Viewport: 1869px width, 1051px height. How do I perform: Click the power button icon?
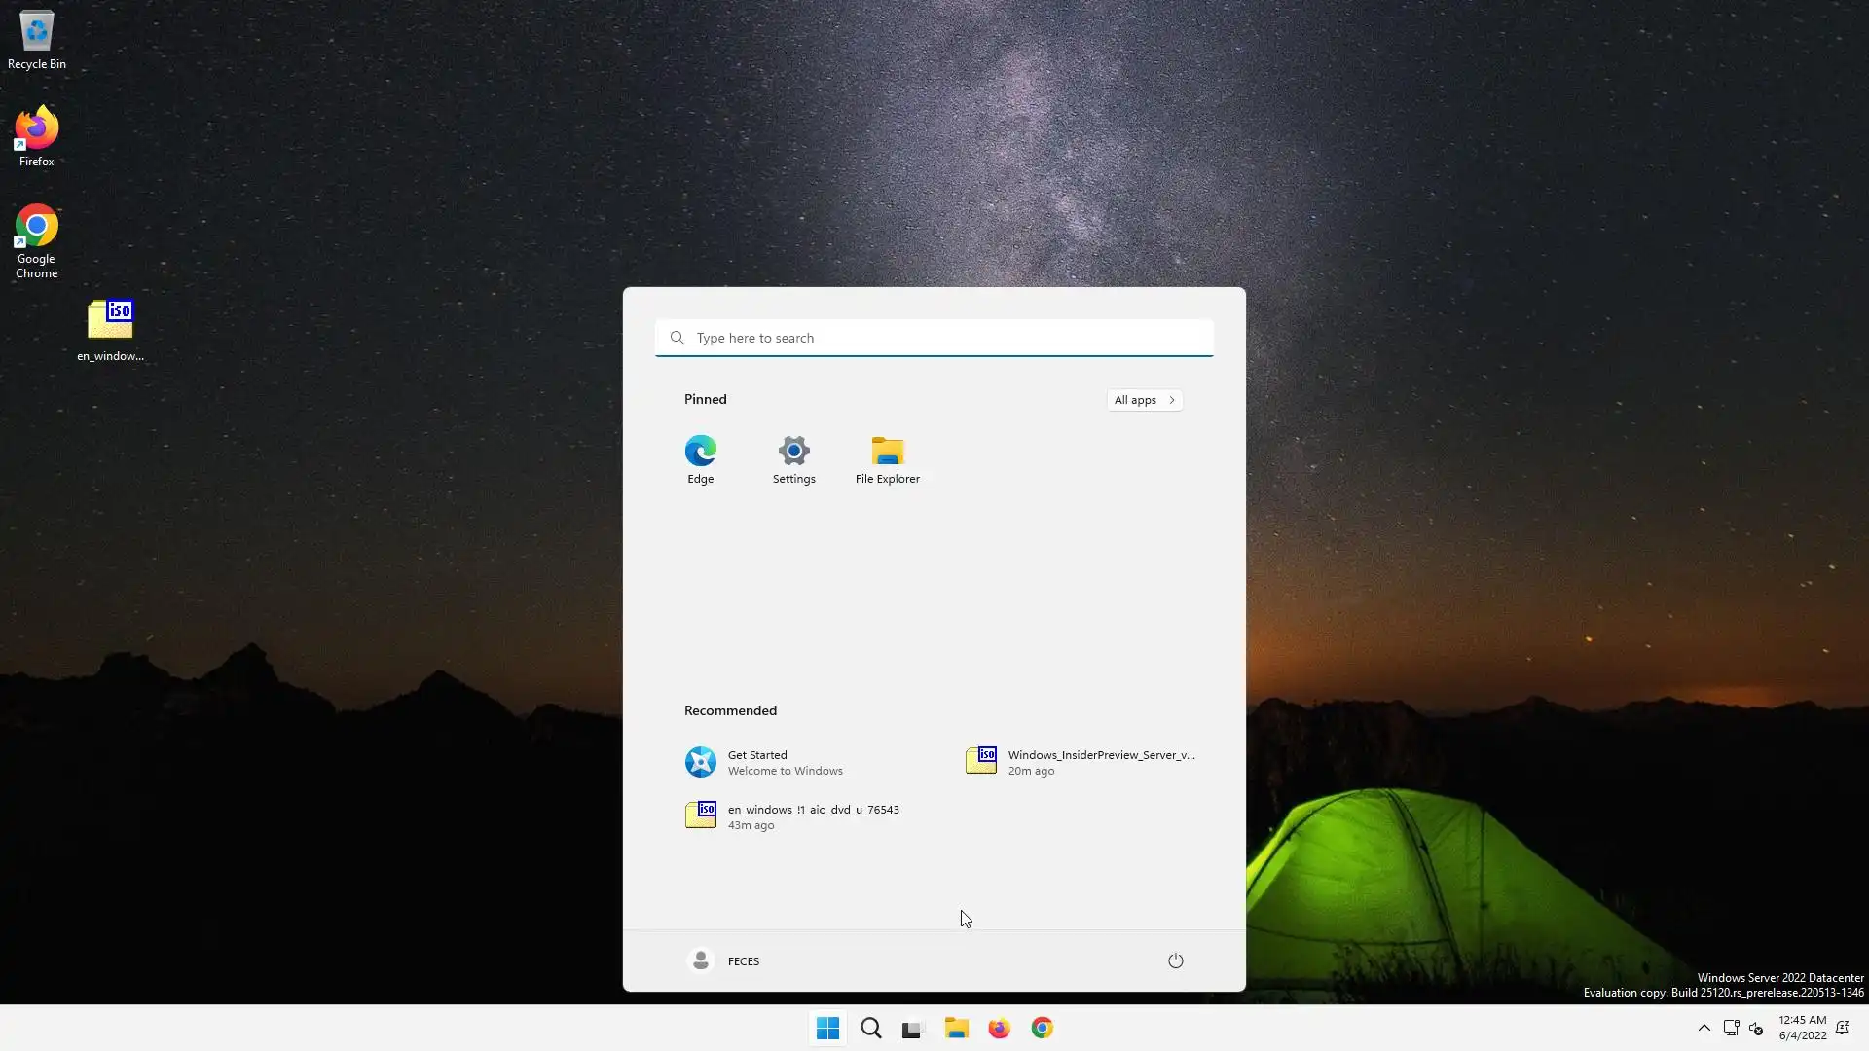(x=1175, y=960)
